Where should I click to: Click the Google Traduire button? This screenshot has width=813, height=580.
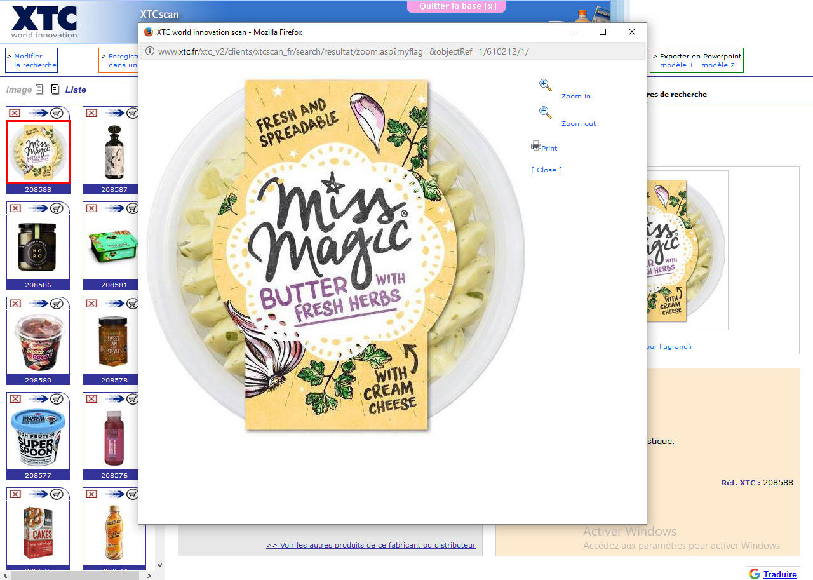772,574
